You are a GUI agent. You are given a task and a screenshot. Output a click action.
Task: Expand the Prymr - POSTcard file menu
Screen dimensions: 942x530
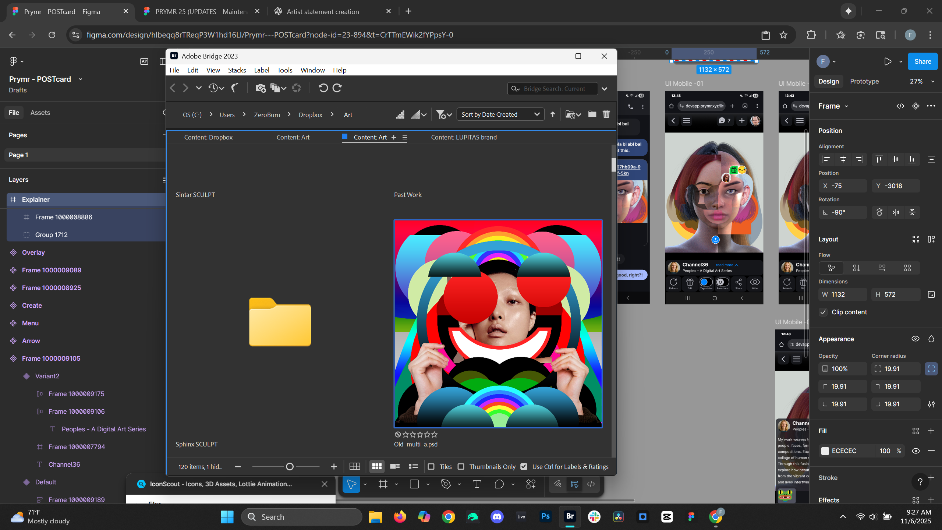(81, 79)
